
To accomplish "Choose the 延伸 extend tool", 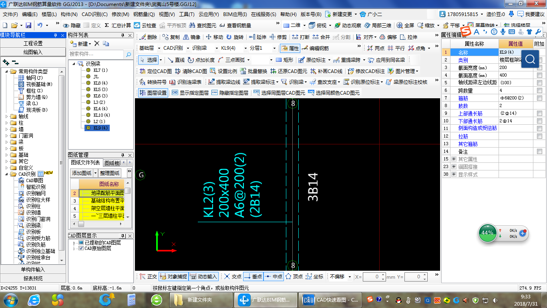I will tap(257, 37).
